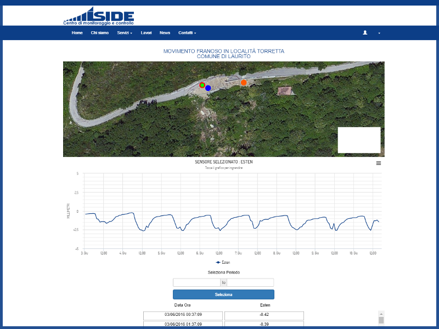This screenshot has width=439, height=329.
Task: Click the ISIDE logo
Action: click(x=99, y=16)
